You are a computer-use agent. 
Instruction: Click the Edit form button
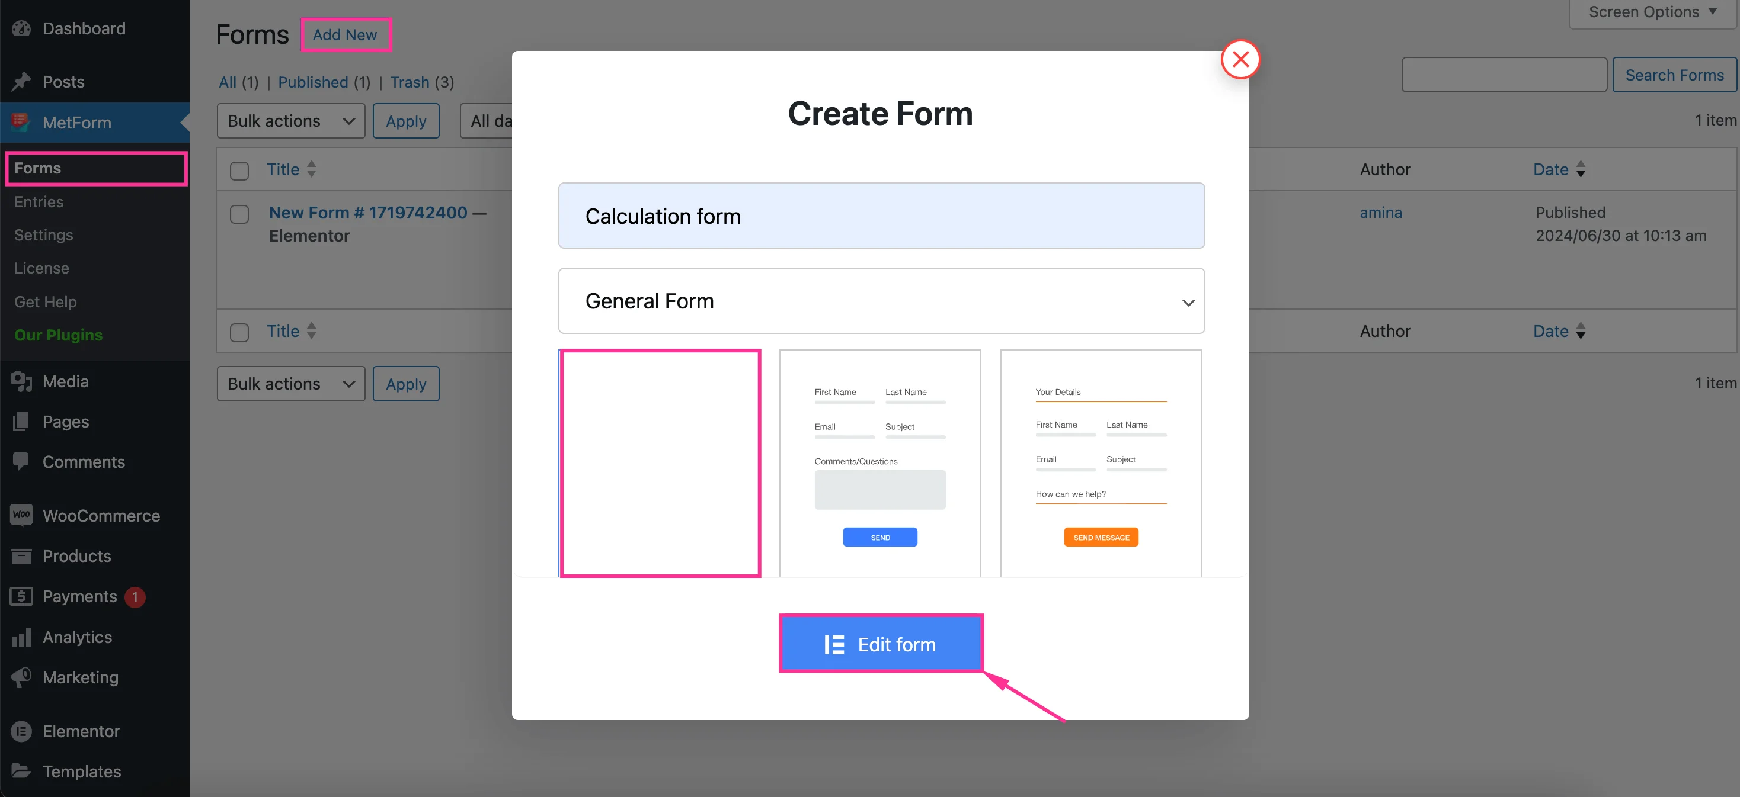880,643
